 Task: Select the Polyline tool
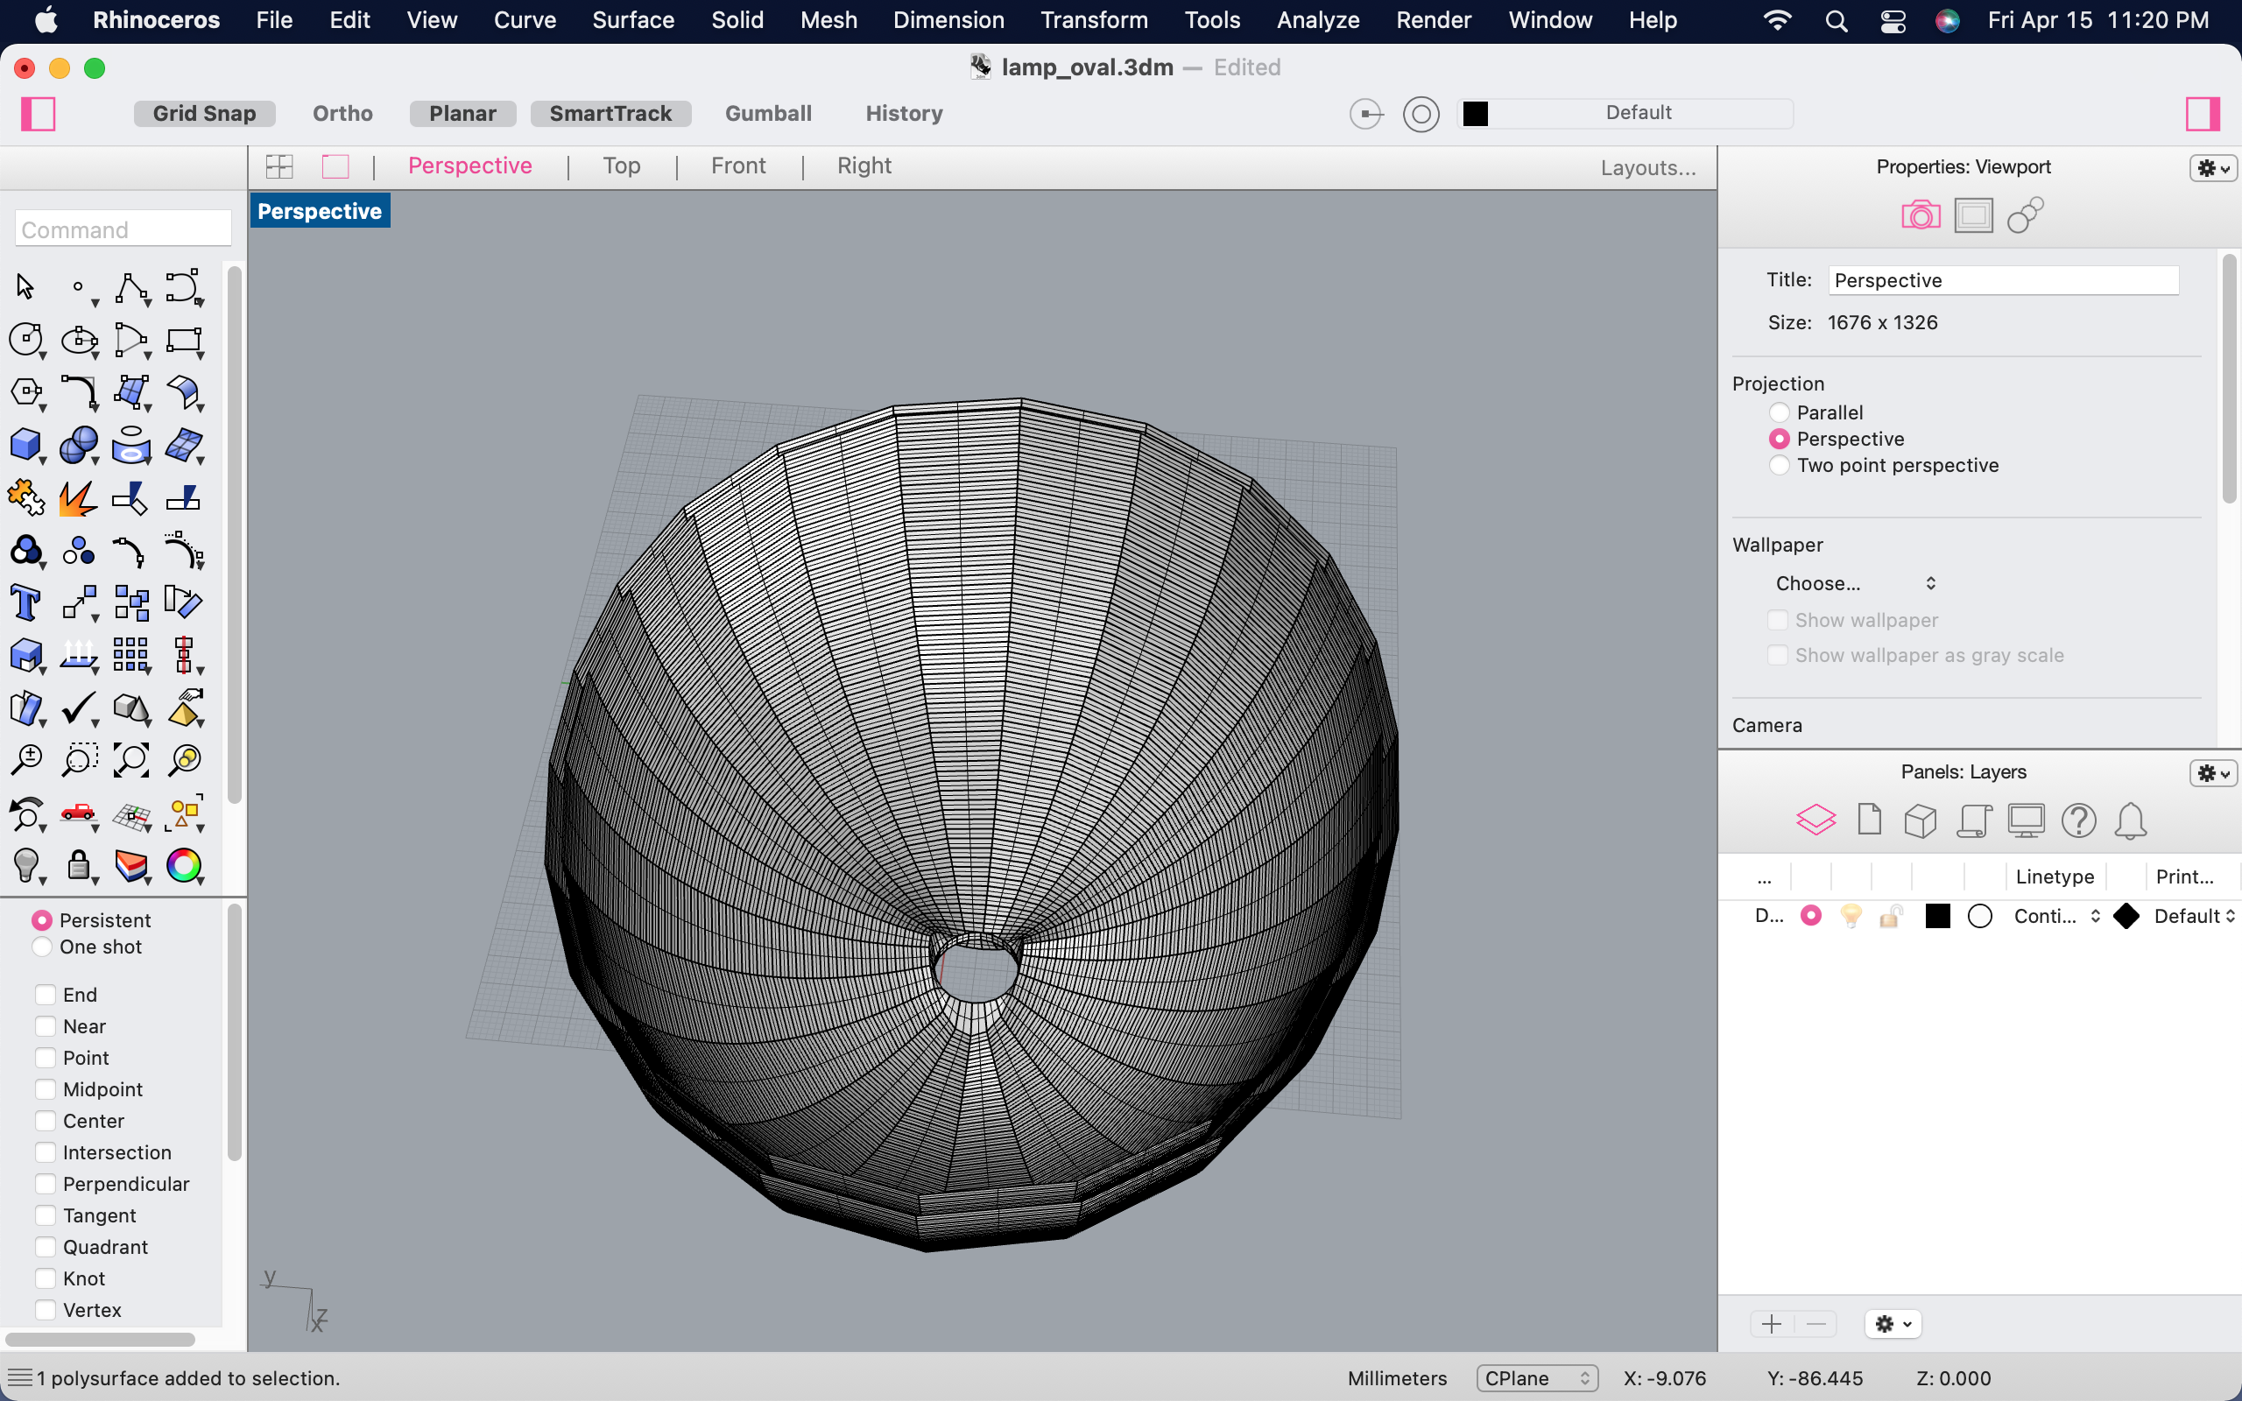(130, 288)
